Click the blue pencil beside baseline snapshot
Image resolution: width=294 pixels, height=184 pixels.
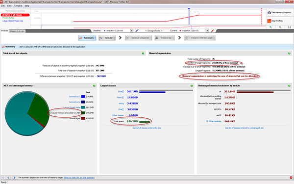(x=137, y=30)
